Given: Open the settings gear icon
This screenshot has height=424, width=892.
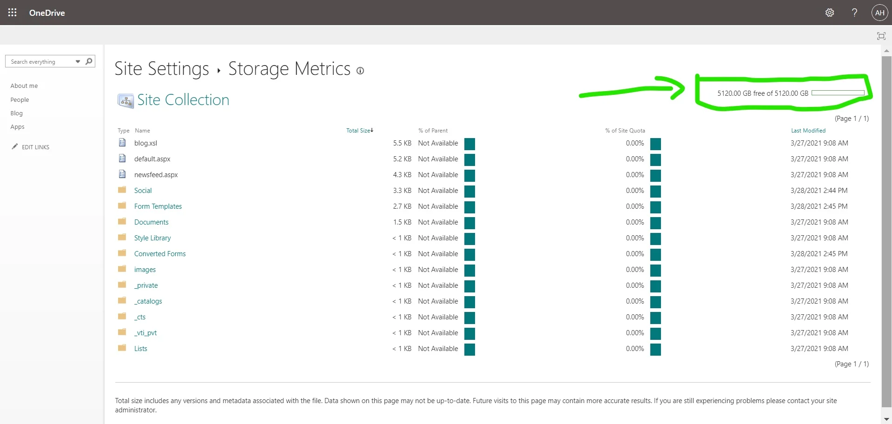Looking at the screenshot, I should pyautogui.click(x=830, y=13).
